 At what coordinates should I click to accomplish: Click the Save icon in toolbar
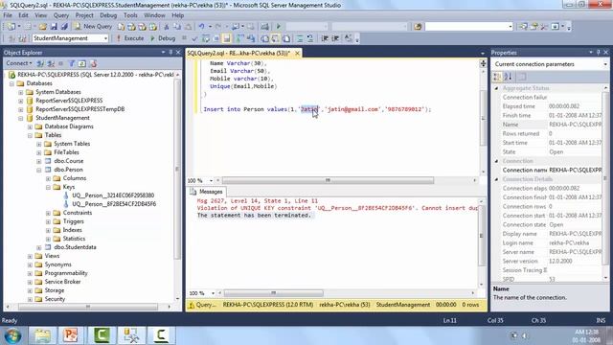(54, 27)
